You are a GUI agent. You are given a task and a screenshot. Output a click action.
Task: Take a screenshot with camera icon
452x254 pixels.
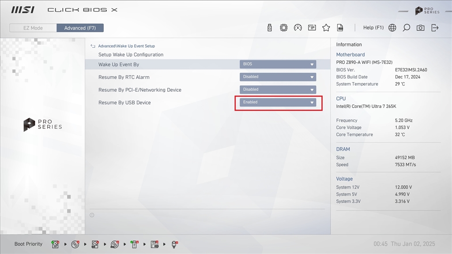421,28
